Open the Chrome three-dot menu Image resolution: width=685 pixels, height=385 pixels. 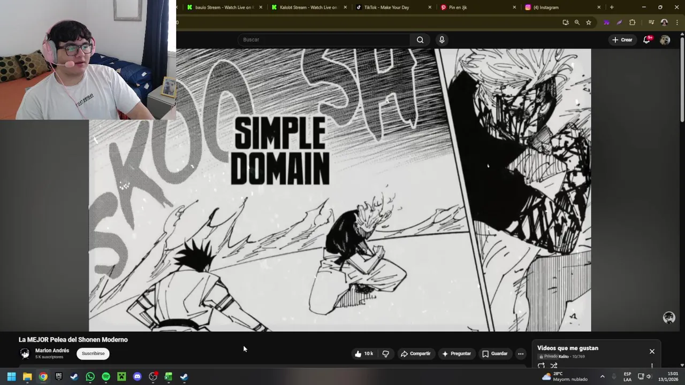(x=676, y=22)
